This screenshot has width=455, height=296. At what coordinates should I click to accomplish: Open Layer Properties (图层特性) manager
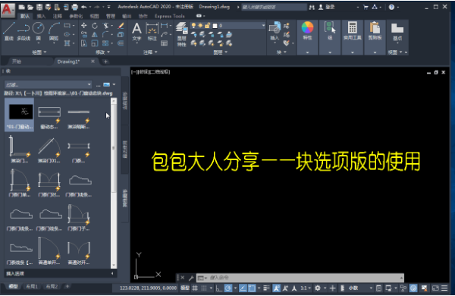coord(182,34)
